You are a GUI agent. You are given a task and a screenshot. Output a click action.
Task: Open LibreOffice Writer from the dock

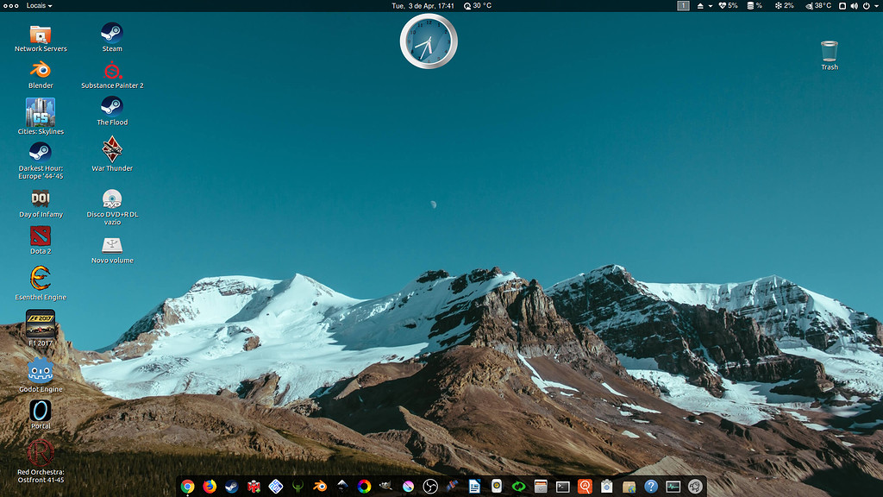coord(475,487)
